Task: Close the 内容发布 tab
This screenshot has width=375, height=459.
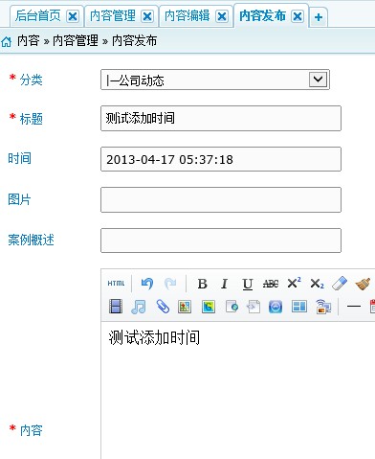Action: tap(298, 16)
